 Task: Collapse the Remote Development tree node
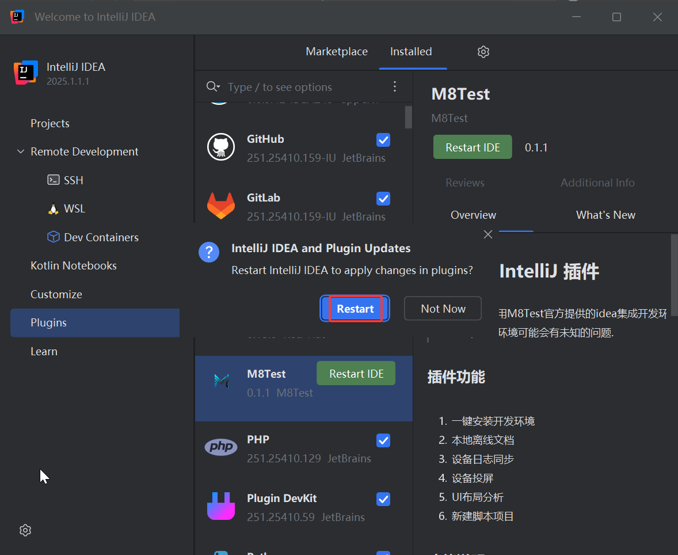(21, 152)
